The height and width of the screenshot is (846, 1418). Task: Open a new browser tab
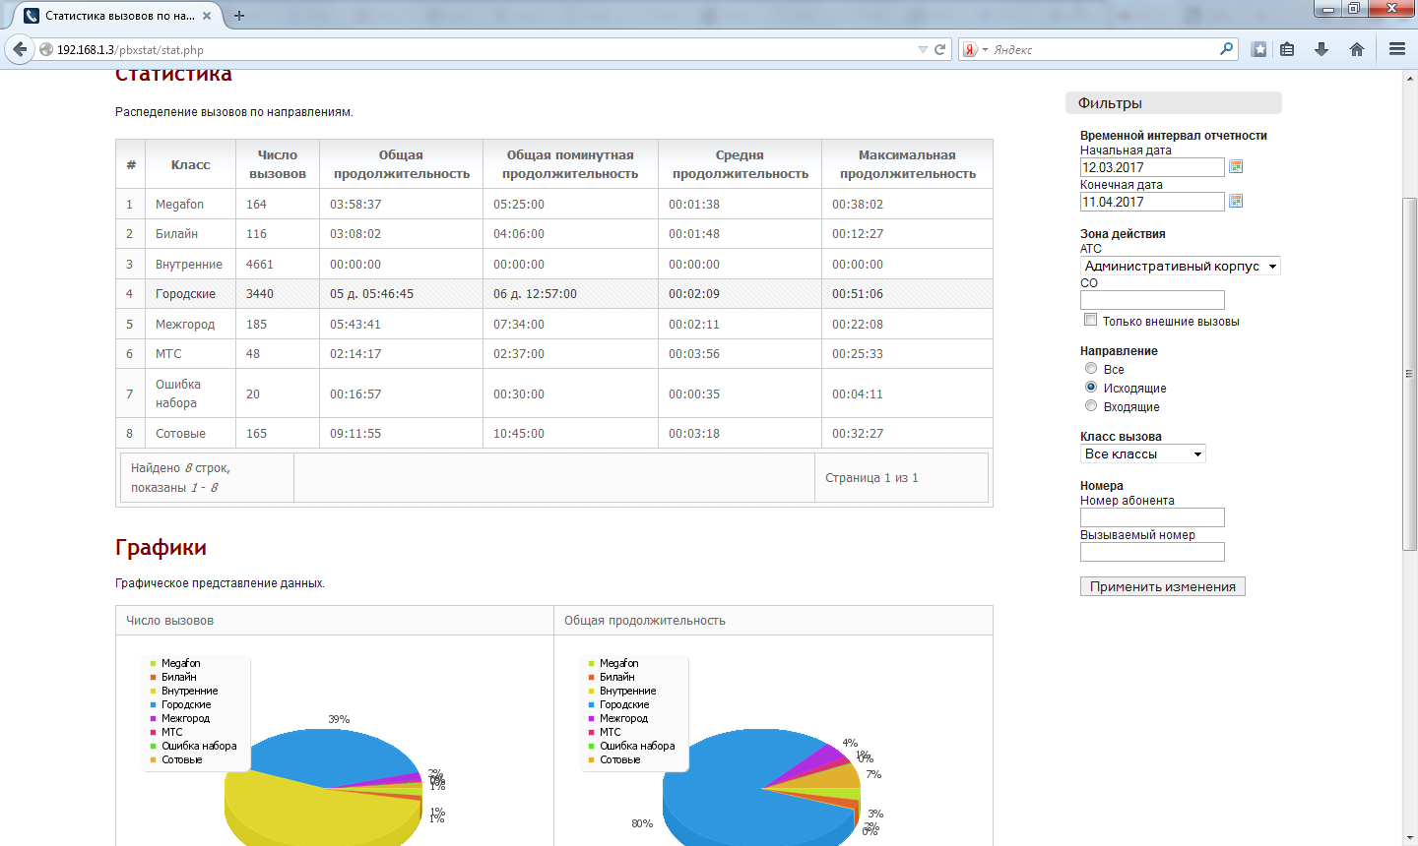pyautogui.click(x=239, y=16)
